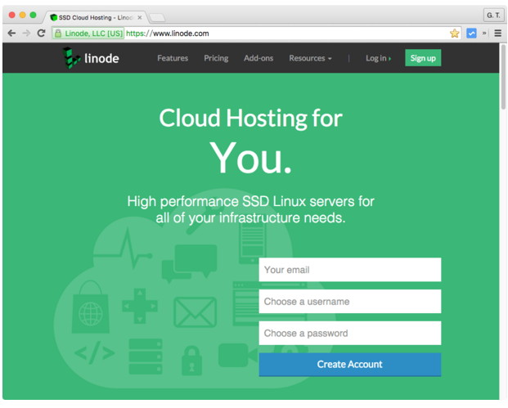
Task: Click the browser forward arrow
Action: point(26,34)
